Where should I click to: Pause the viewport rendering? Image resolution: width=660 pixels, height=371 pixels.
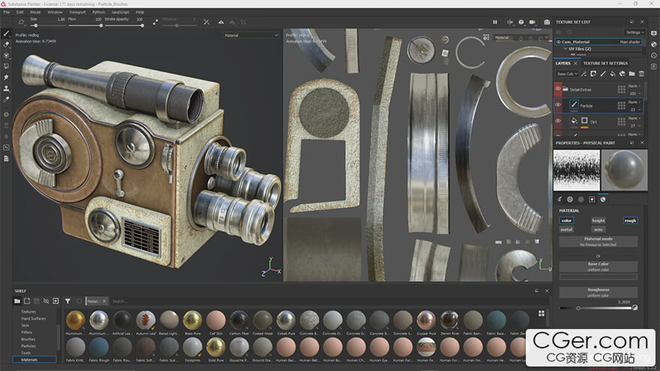495,22
